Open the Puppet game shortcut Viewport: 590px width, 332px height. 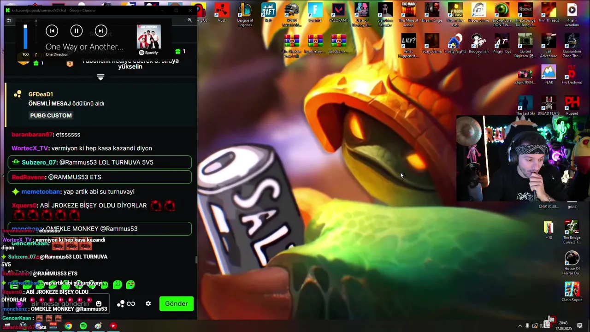(x=572, y=106)
